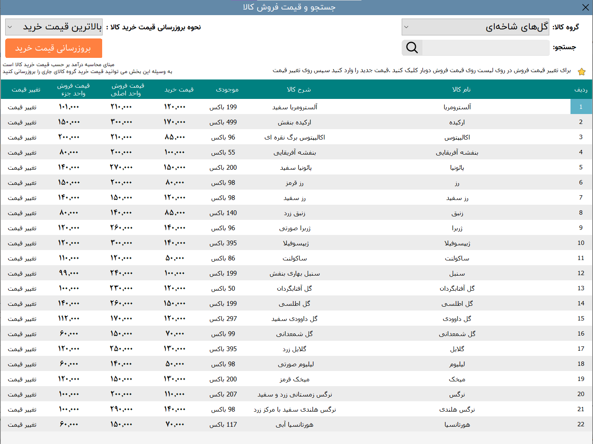Click تغییر قیمت for هورتانسیا row

pos(22,425)
